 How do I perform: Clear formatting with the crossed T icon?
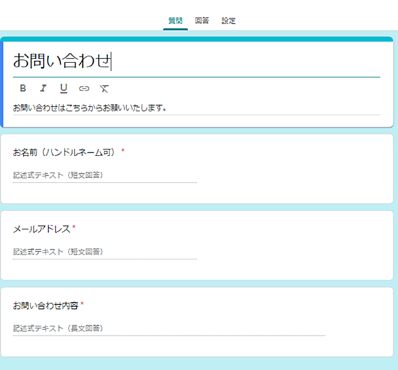(x=104, y=88)
